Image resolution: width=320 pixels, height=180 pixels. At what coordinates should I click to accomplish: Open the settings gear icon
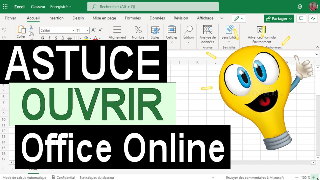300,7
